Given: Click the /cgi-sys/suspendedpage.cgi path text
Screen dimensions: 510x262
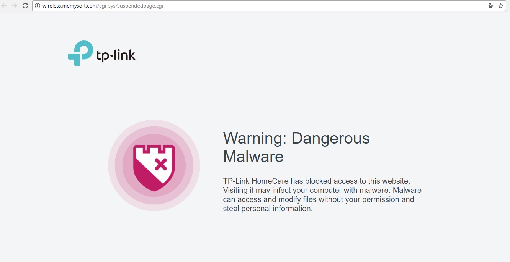Looking at the screenshot, I should [130, 6].
